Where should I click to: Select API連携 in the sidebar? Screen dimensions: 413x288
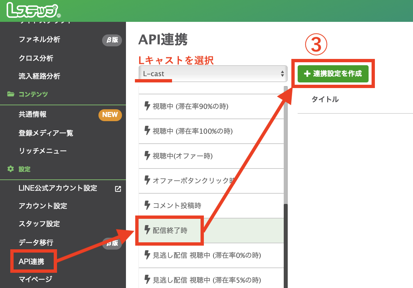click(33, 261)
